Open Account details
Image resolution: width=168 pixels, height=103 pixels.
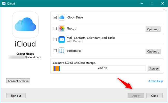(18, 81)
